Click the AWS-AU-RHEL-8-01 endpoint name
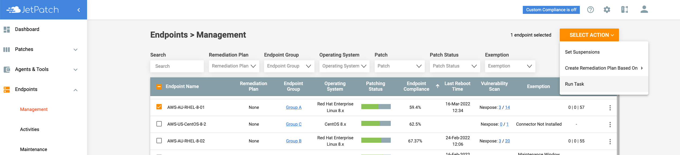This screenshot has height=155, width=680. (x=186, y=107)
